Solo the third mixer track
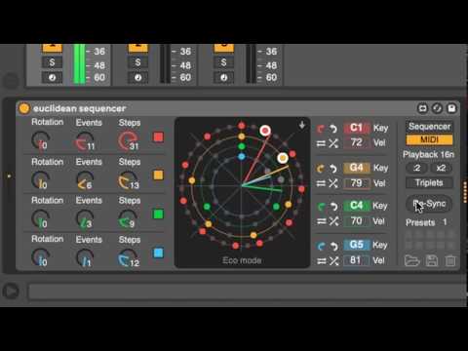Image resolution: width=468 pixels, height=351 pixels. click(223, 62)
